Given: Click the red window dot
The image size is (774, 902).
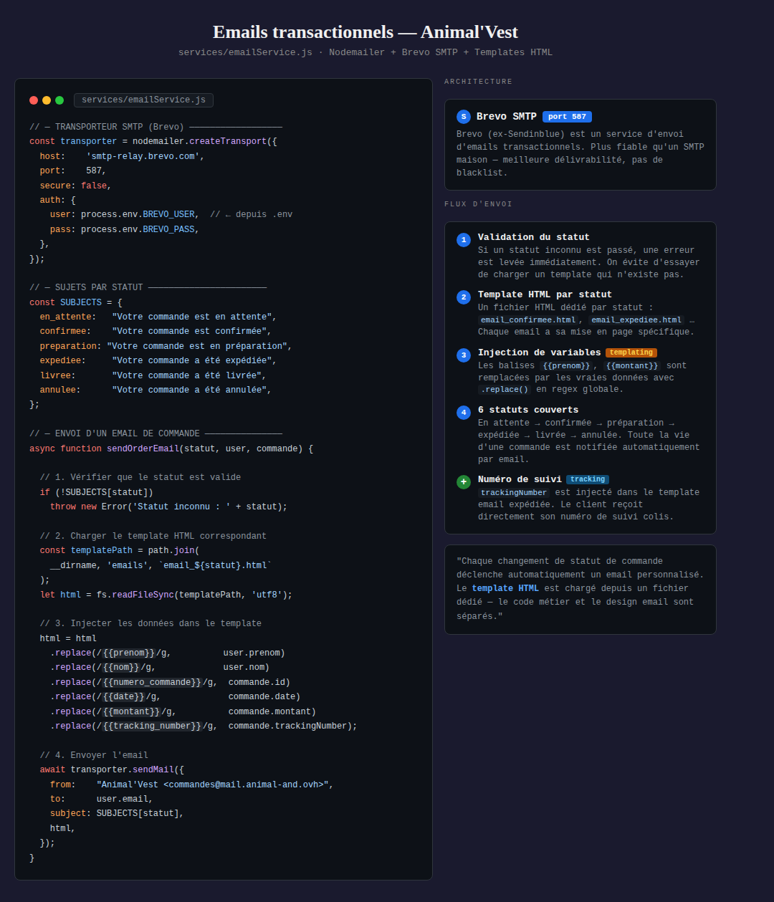Looking at the screenshot, I should 34,100.
